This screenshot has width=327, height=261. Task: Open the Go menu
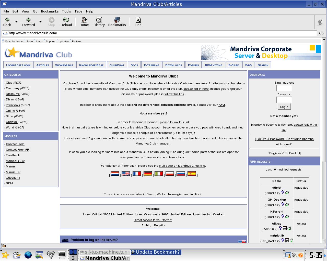pos(35,11)
